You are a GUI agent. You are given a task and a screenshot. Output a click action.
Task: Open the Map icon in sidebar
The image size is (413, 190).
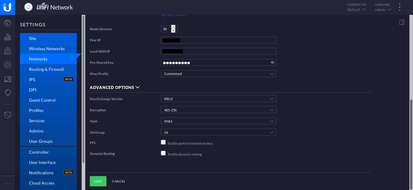pos(8,51)
